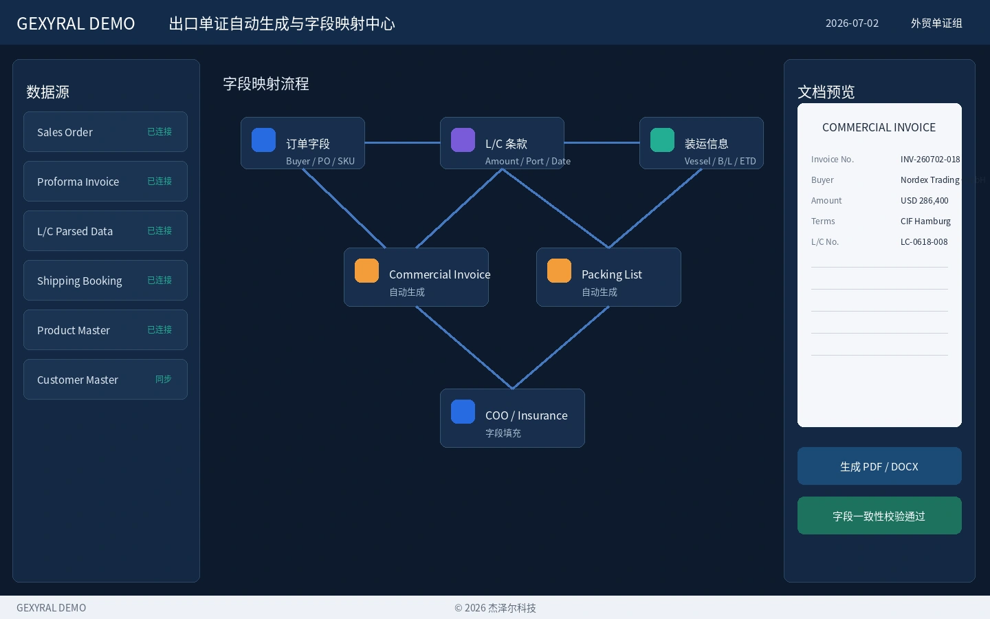
Task: Click the purple L/C 条款 node icon
Action: [x=463, y=140]
